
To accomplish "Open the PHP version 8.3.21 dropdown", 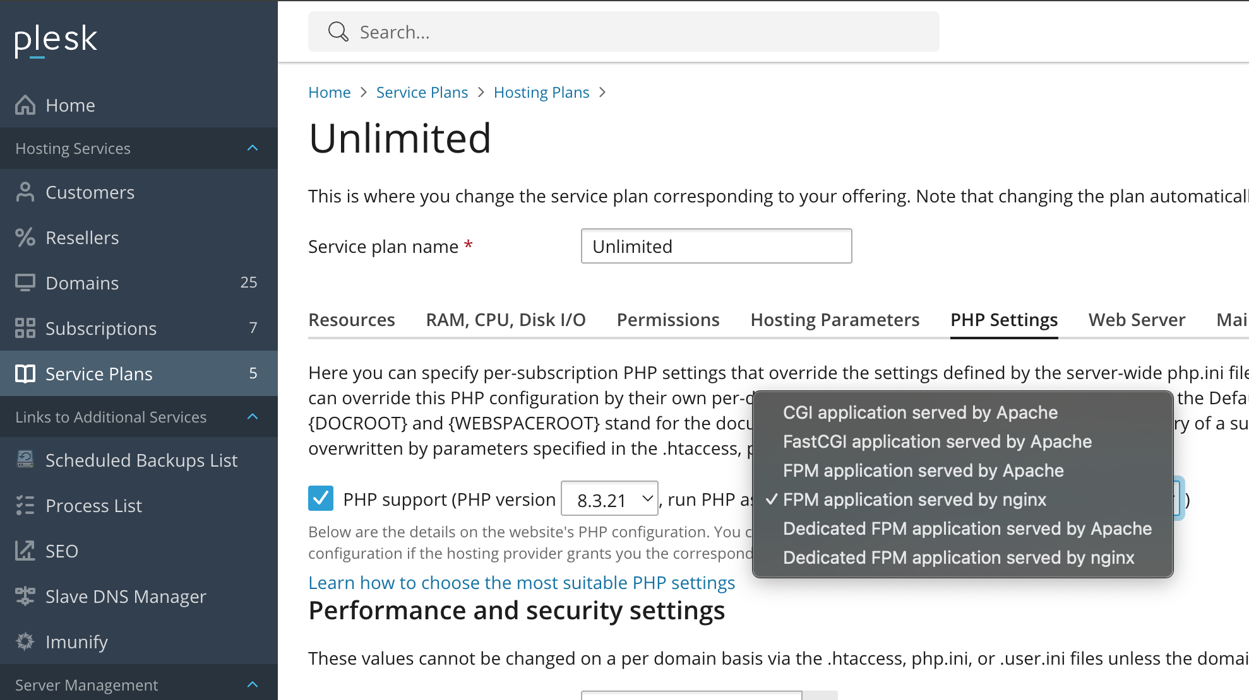I will click(609, 499).
